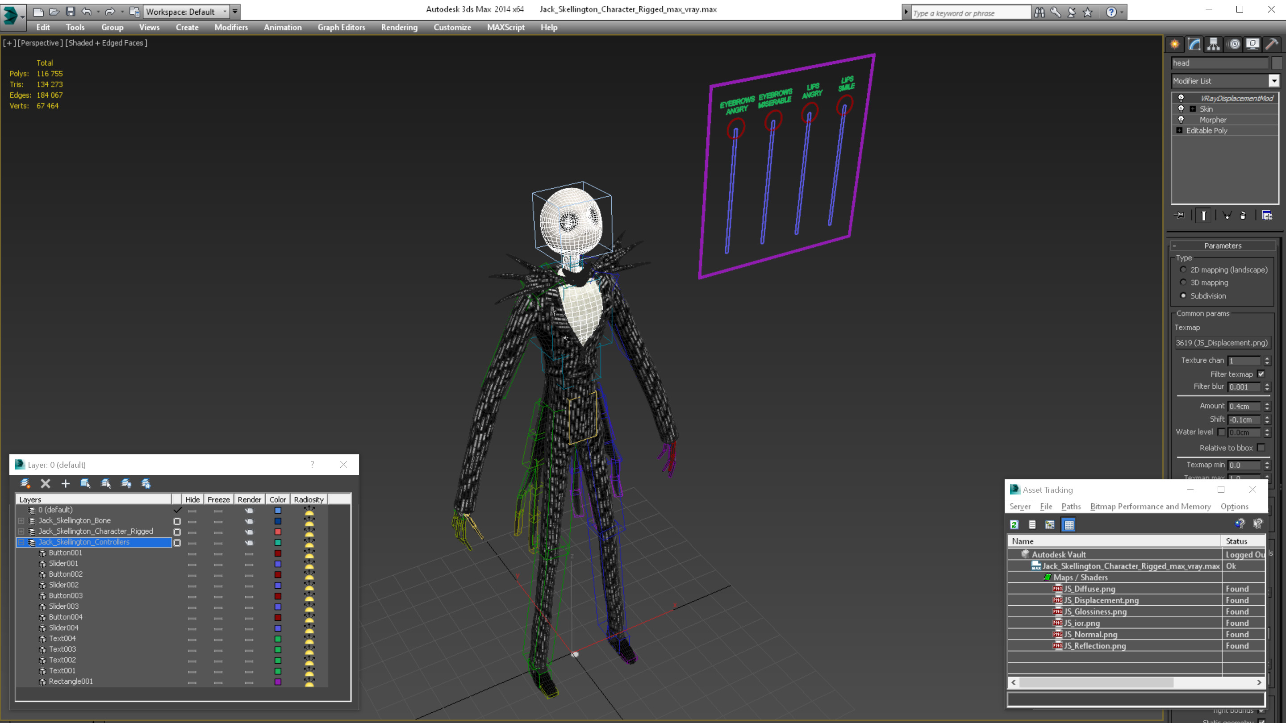
Task: Open quick access toolbar customize arrow
Action: click(x=235, y=12)
